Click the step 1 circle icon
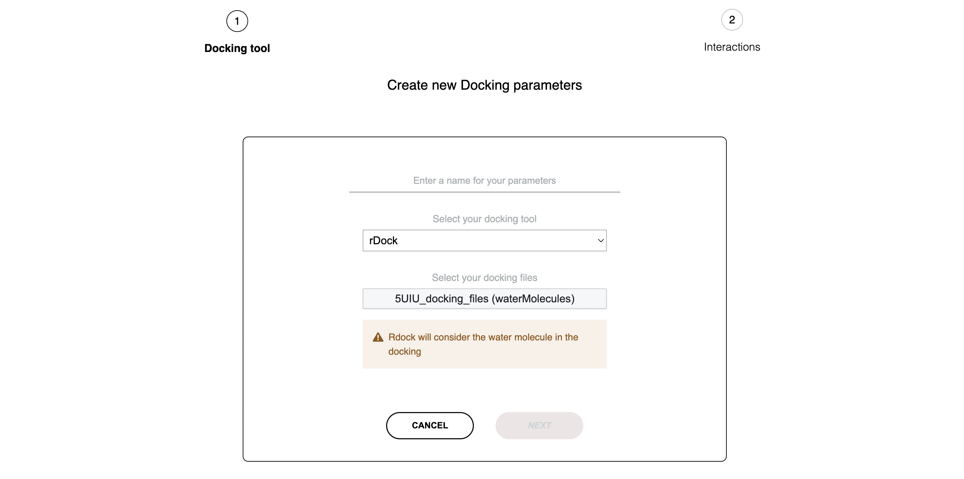 237,21
